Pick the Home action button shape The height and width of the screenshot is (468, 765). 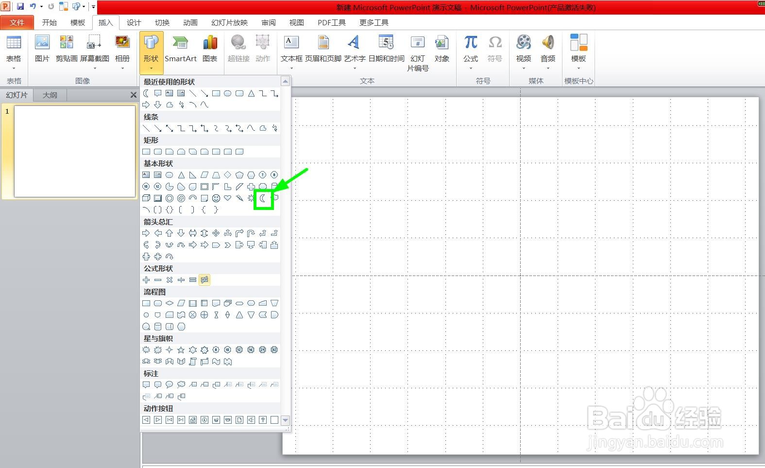click(193, 420)
